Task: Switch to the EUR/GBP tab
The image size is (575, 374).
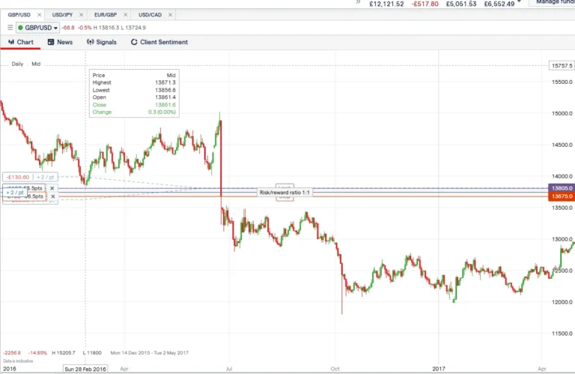Action: pos(106,15)
